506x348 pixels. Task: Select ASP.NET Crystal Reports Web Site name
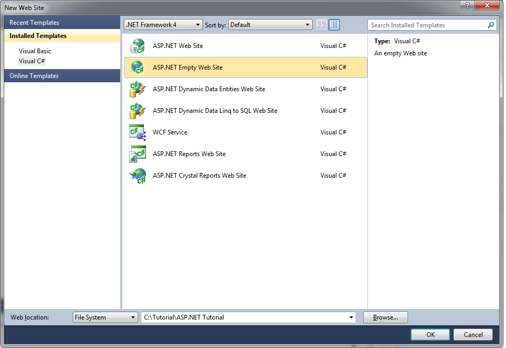coord(199,176)
